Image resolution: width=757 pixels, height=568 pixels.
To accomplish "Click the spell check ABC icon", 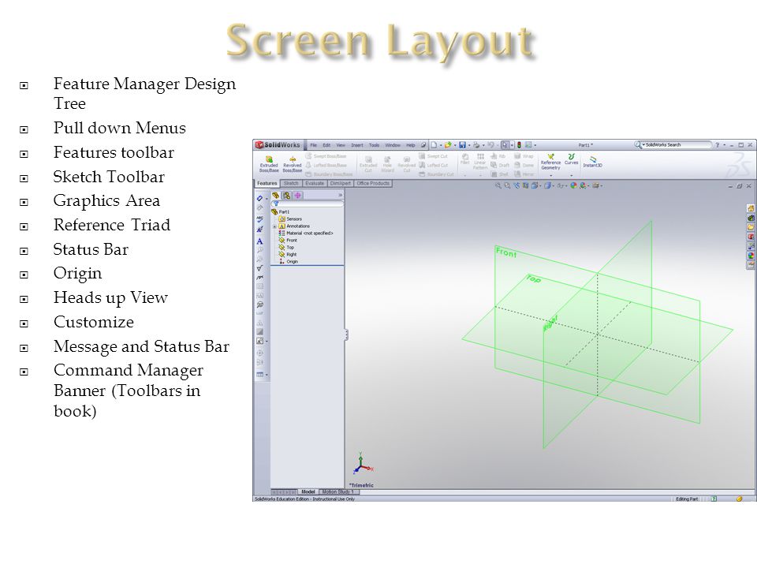I will 259,219.
